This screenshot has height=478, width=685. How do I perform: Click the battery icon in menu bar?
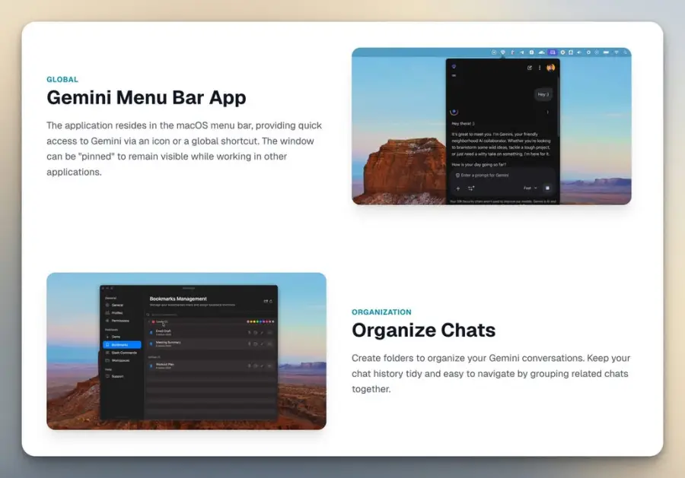606,52
